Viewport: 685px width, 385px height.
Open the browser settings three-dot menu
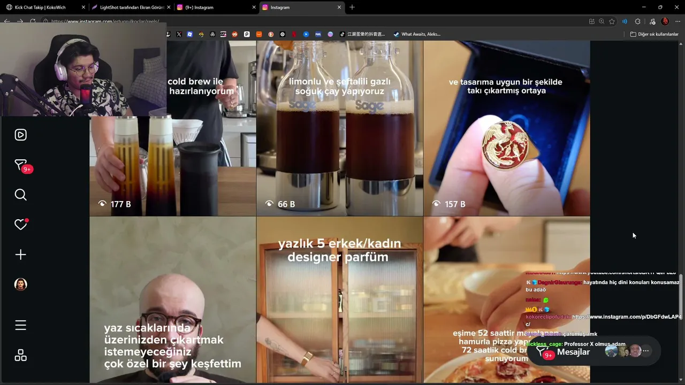(678, 21)
